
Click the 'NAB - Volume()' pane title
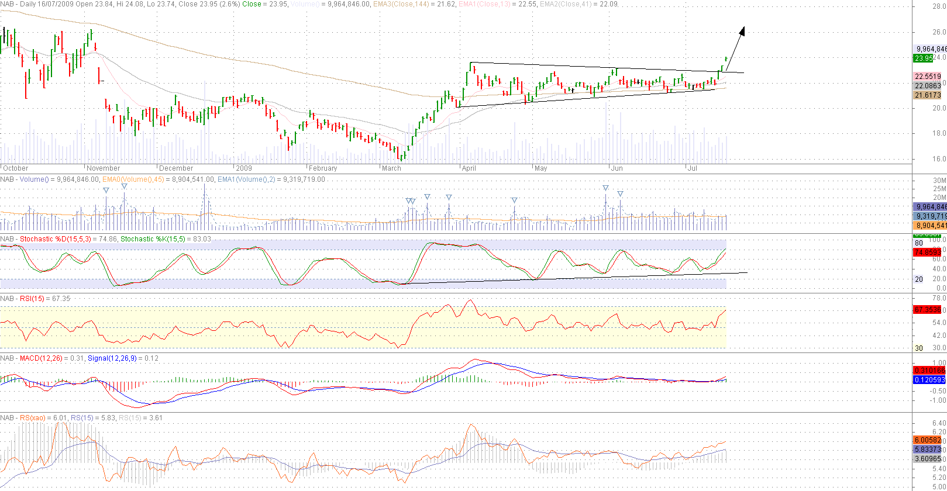pyautogui.click(x=25, y=179)
